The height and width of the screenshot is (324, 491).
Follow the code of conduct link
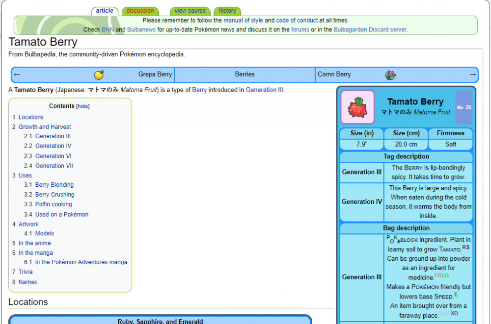[x=297, y=21]
